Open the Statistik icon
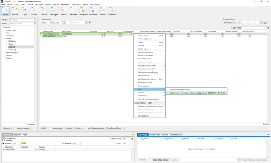This screenshot has width=271, height=163. click(x=103, y=11)
